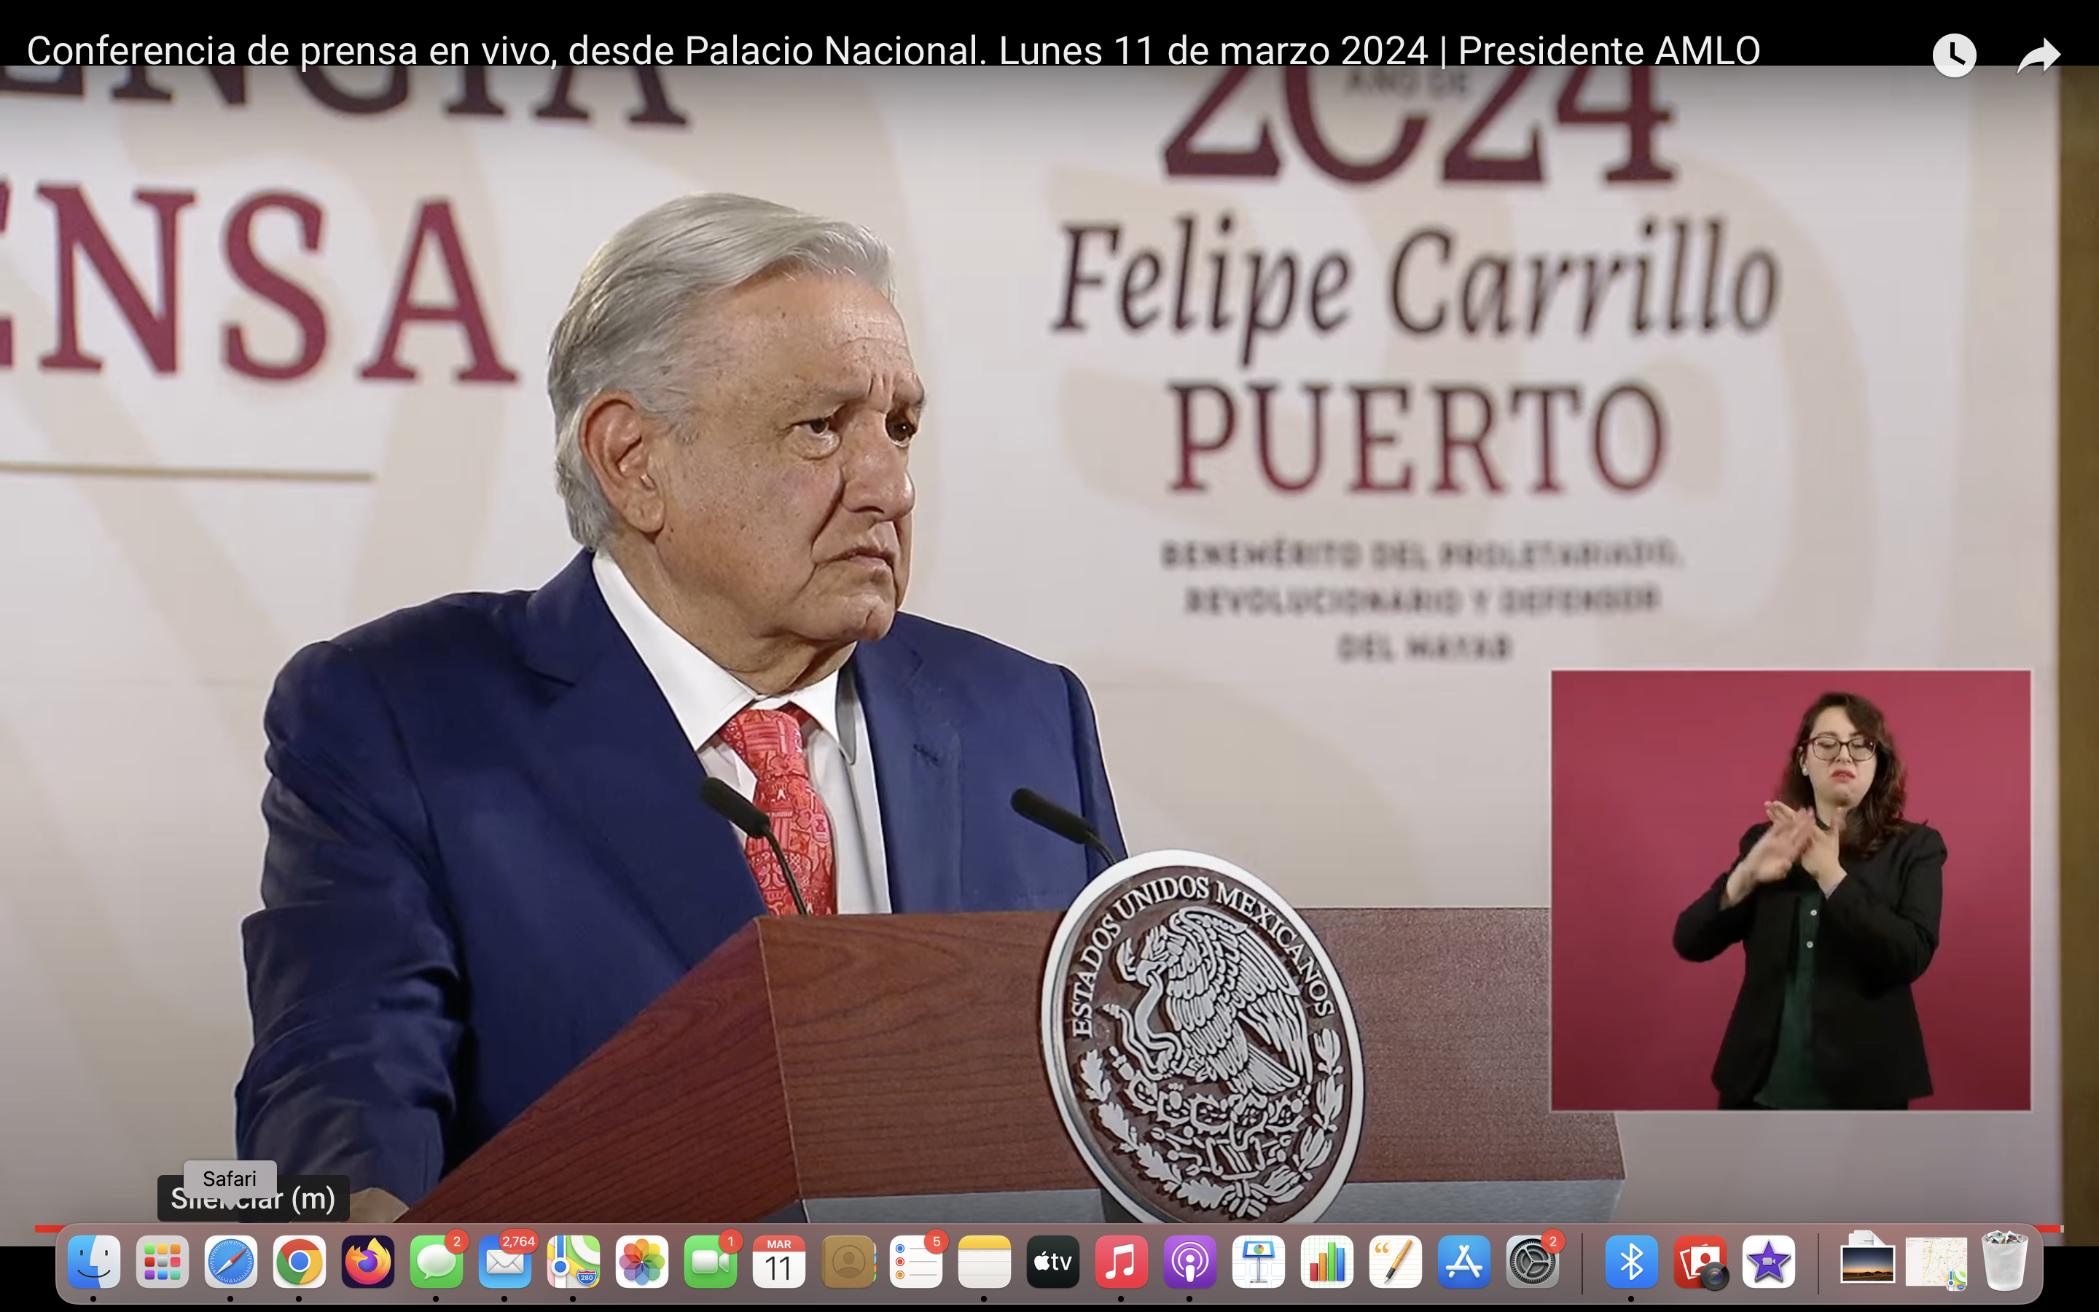2099x1312 pixels.
Task: Open the Trash in the Dock
Action: (2004, 1262)
